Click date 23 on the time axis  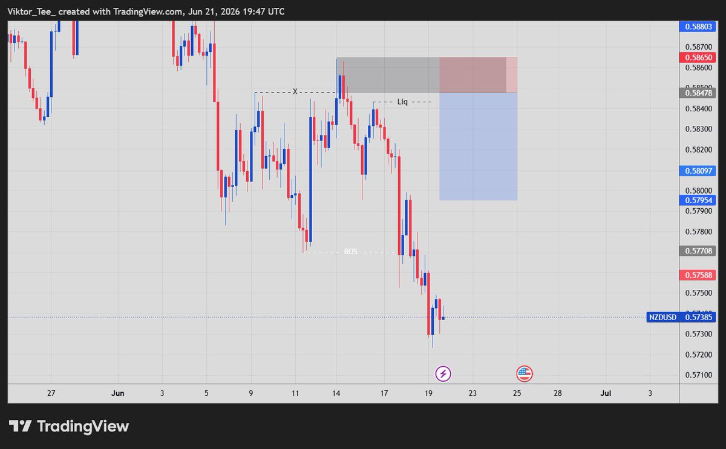(x=473, y=393)
